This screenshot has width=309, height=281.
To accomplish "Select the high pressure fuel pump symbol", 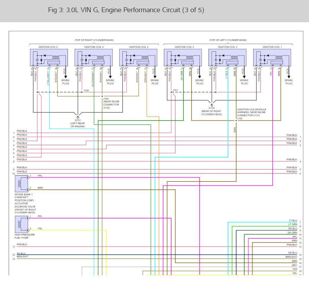I will click(22, 224).
